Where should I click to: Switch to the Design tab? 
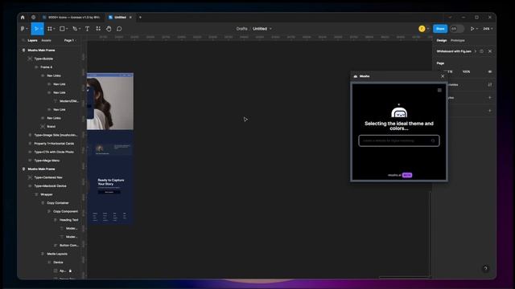[x=442, y=40]
